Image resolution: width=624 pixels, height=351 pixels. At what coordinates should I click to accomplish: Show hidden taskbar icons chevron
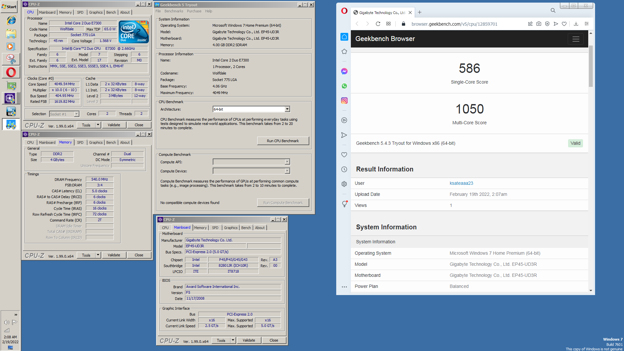click(x=16, y=315)
